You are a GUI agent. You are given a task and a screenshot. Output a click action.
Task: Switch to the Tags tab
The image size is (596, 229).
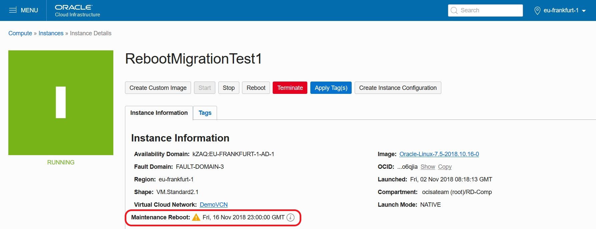(x=205, y=113)
